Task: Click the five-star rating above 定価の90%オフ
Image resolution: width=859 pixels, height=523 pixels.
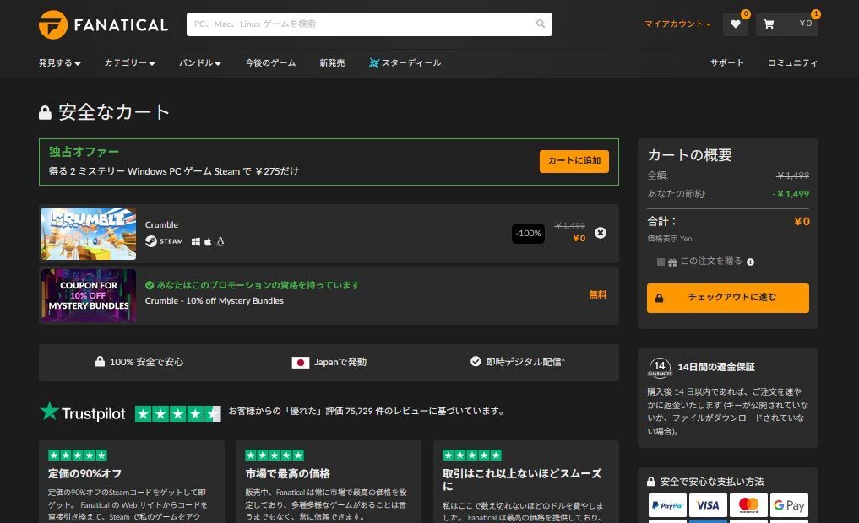Action: pyautogui.click(x=78, y=456)
